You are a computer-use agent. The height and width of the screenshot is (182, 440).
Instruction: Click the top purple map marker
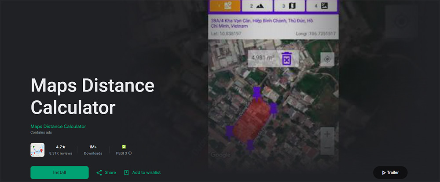257,93
